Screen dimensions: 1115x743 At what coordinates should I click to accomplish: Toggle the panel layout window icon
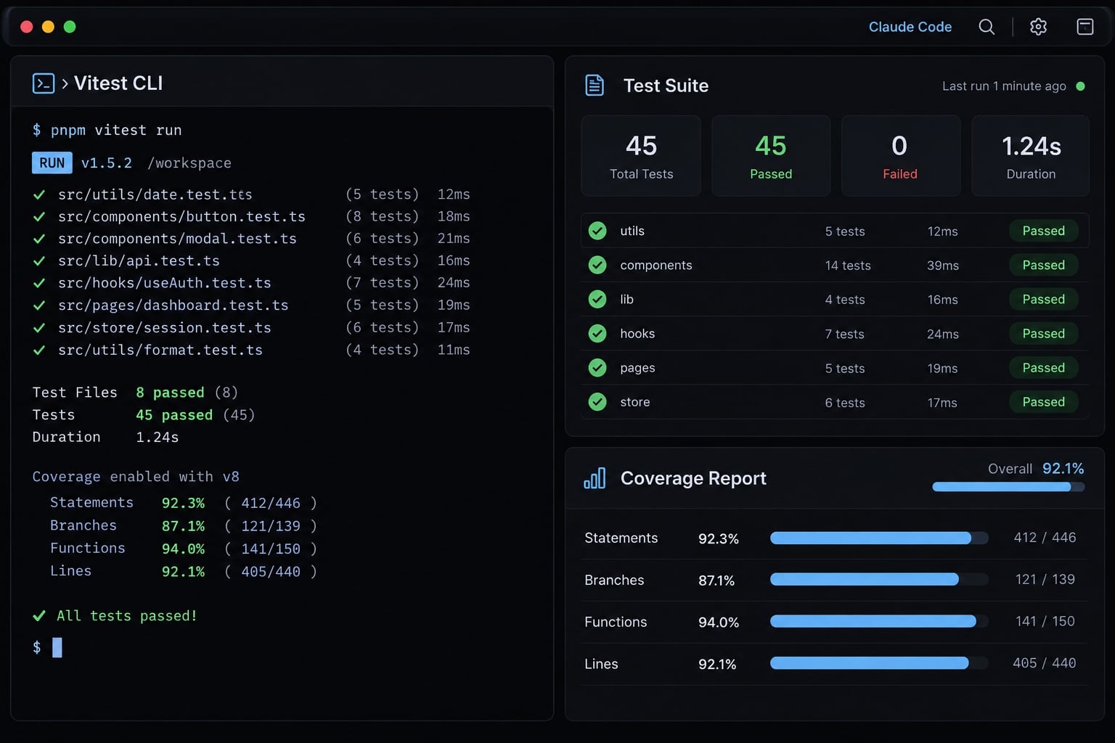[1085, 27]
